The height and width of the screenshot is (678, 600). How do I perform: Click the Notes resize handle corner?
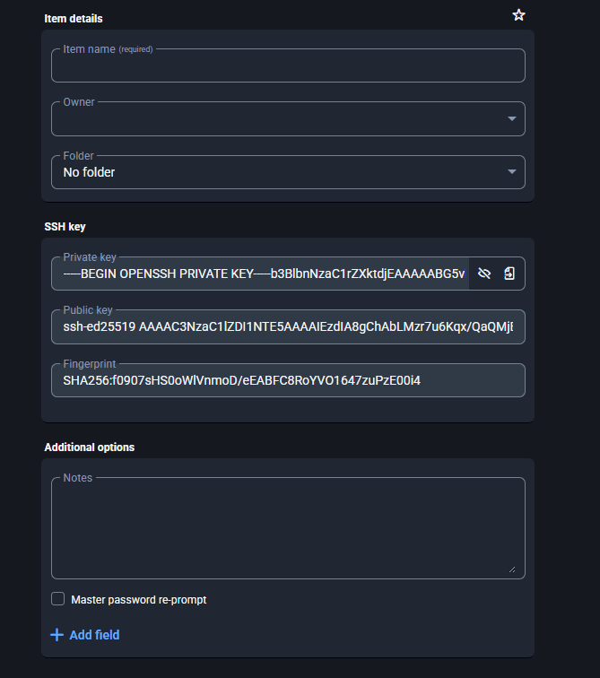(x=512, y=569)
